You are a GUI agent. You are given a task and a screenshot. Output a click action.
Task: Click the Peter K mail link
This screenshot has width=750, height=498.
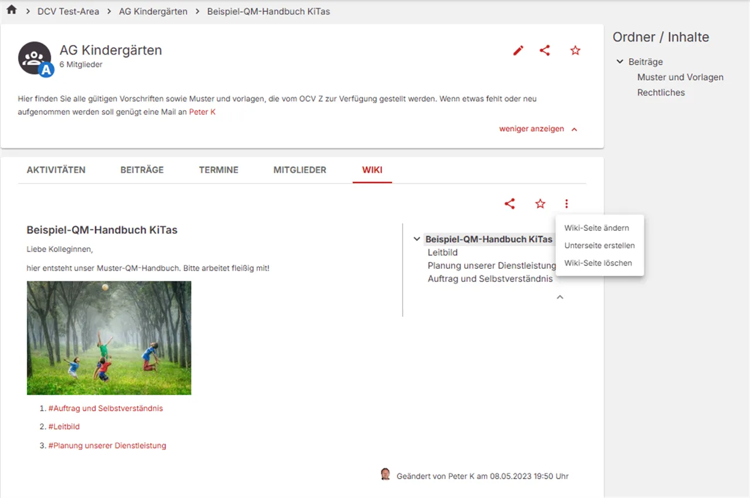[x=202, y=111]
